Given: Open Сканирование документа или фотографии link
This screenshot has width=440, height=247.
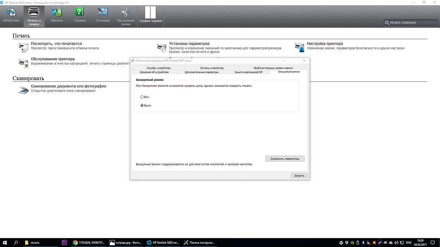Looking at the screenshot, I should point(69,86).
